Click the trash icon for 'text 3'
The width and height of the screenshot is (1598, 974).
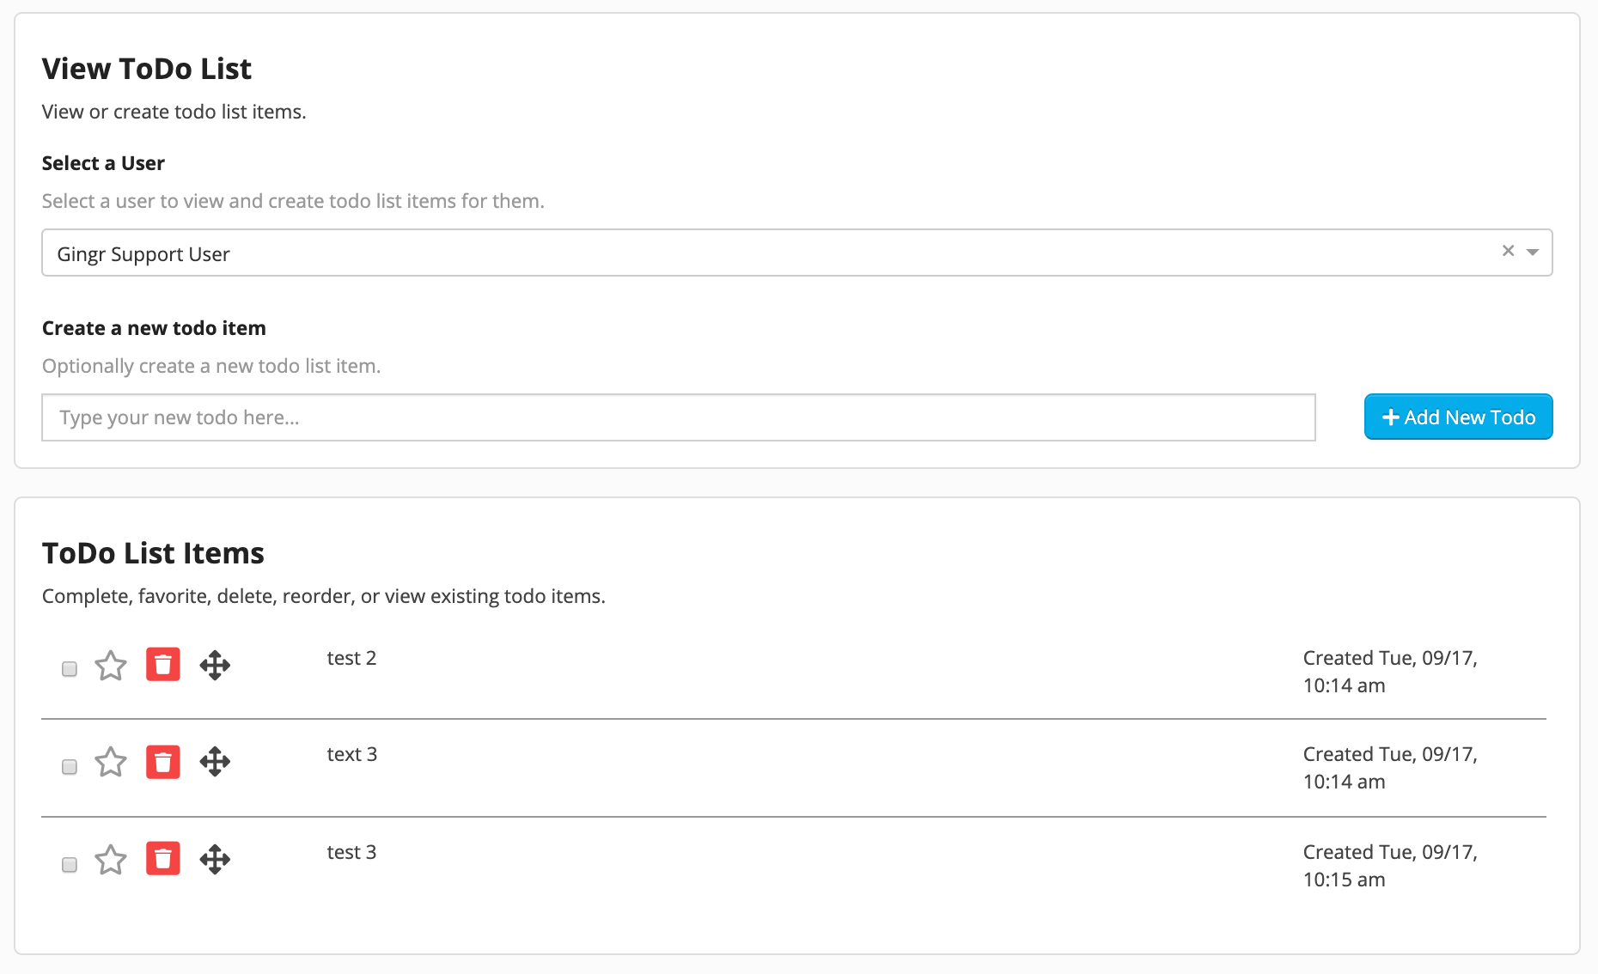(163, 762)
